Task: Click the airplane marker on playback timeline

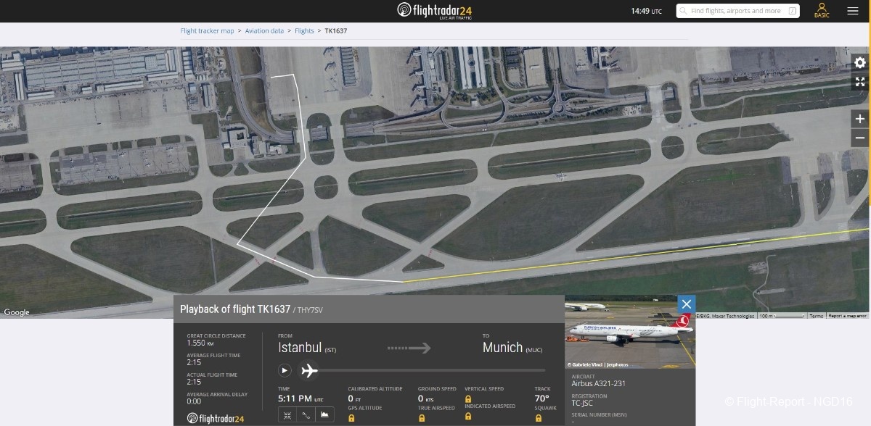Action: 308,370
